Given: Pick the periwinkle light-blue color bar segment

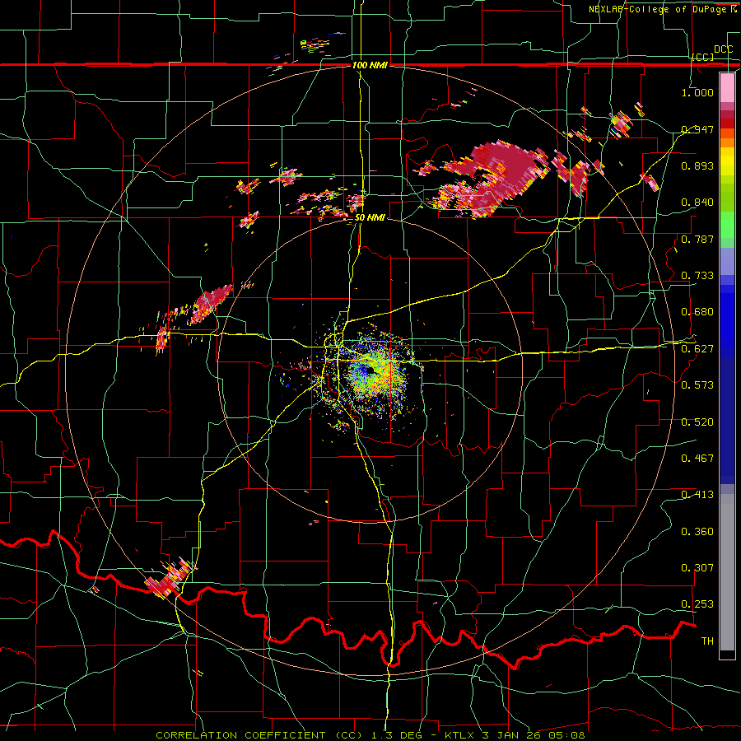Looking at the screenshot, I should click(x=727, y=261).
